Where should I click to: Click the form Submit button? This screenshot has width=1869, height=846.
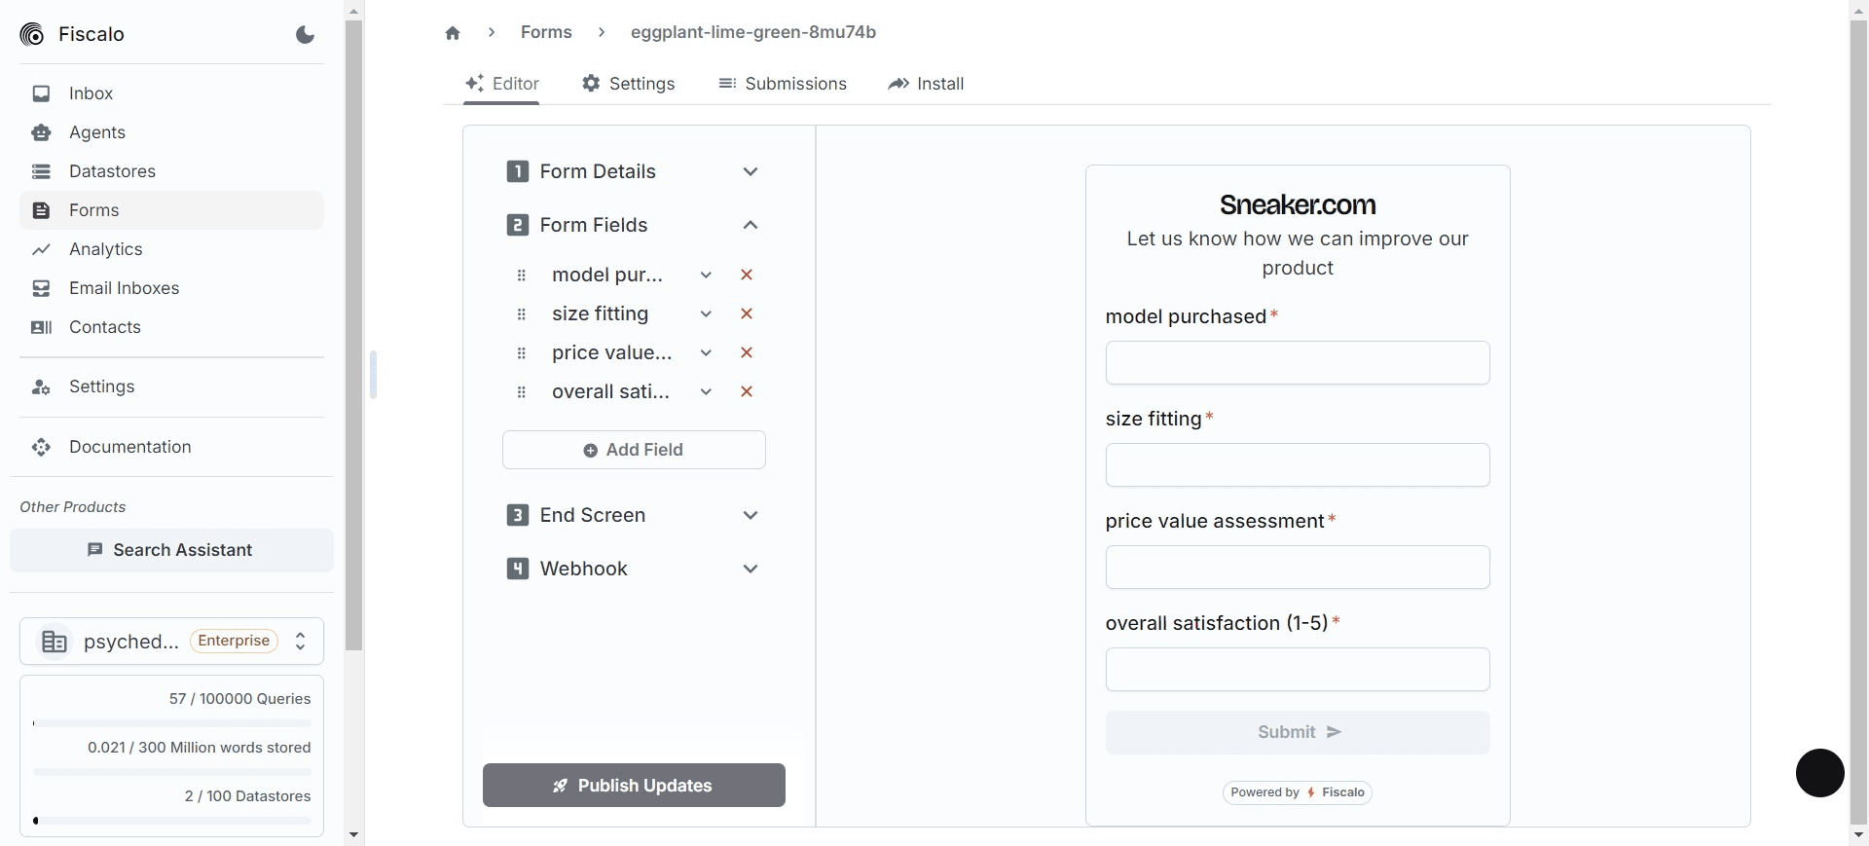click(1298, 732)
